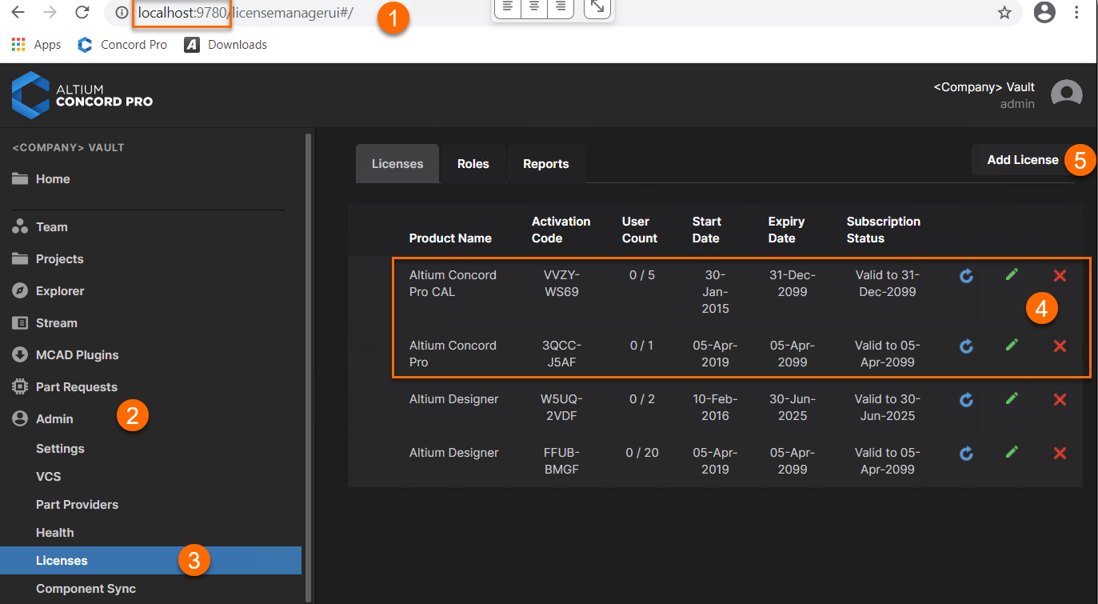1098x604 pixels.
Task: Edit the Altium Concord Pro CAL license
Action: tap(1012, 275)
